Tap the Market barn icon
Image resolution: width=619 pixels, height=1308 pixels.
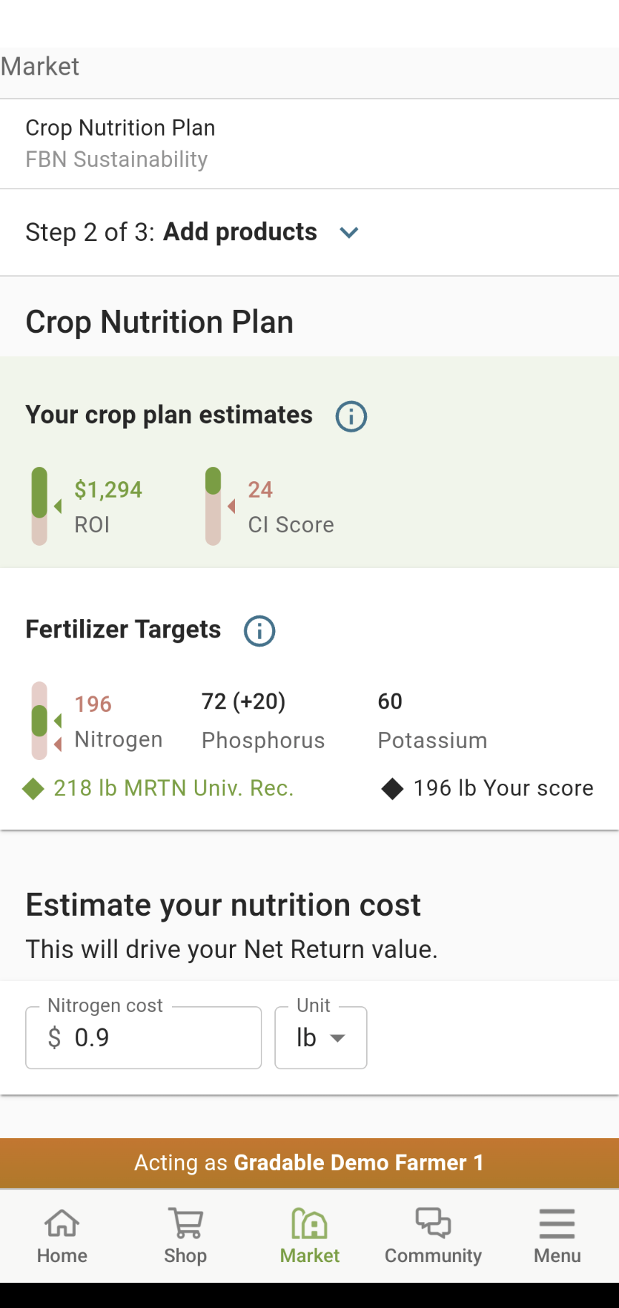click(x=309, y=1223)
